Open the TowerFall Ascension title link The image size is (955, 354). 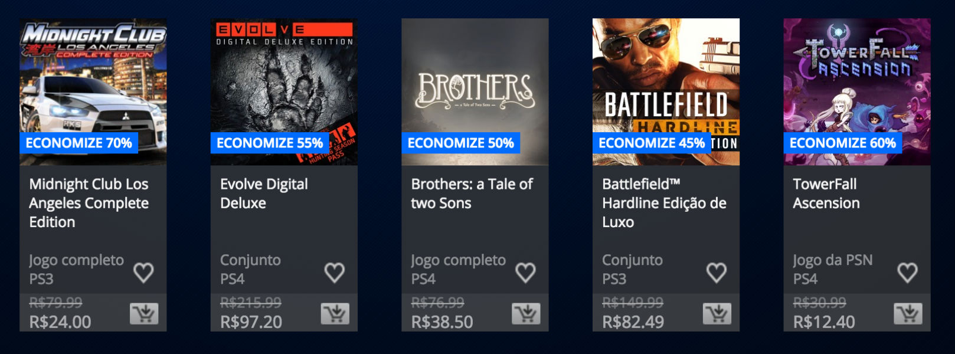tap(826, 194)
